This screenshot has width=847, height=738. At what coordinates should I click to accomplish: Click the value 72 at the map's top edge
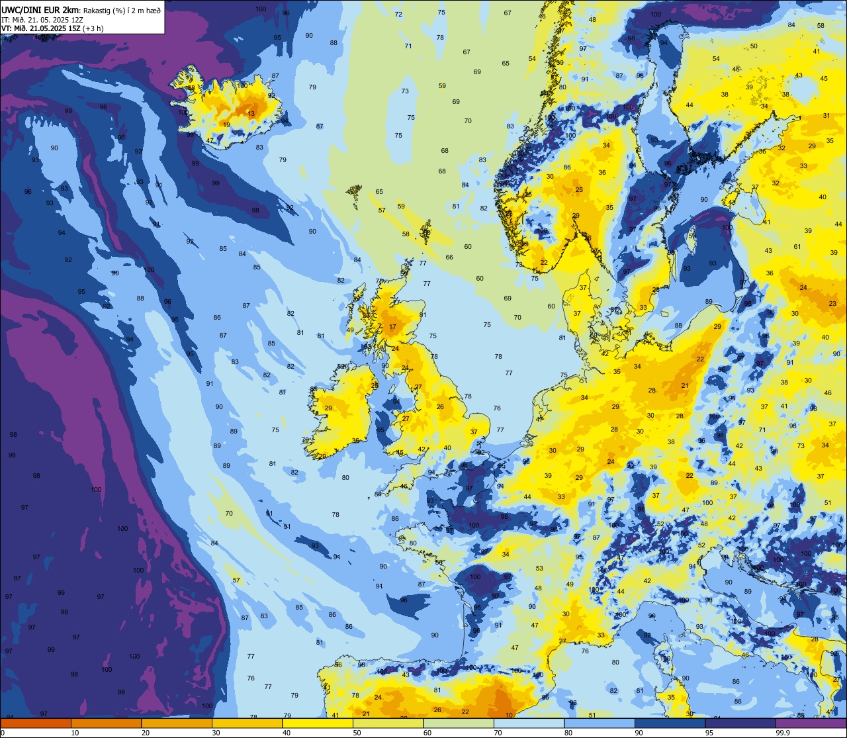coord(398,14)
